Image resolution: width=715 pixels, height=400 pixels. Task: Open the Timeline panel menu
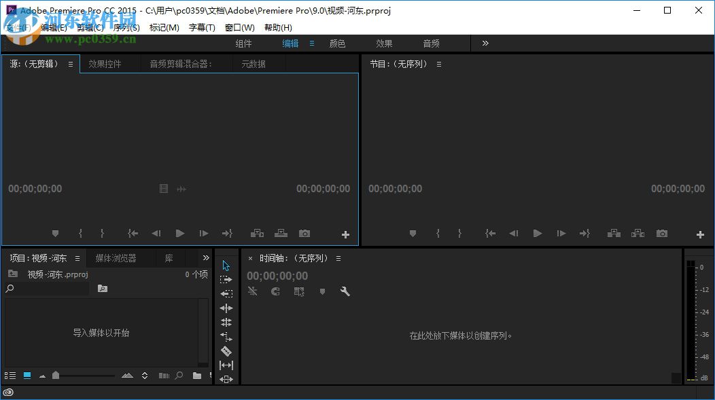[x=338, y=257]
